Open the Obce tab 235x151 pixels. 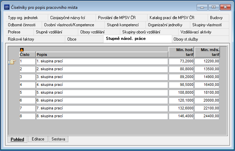click(x=84, y=39)
